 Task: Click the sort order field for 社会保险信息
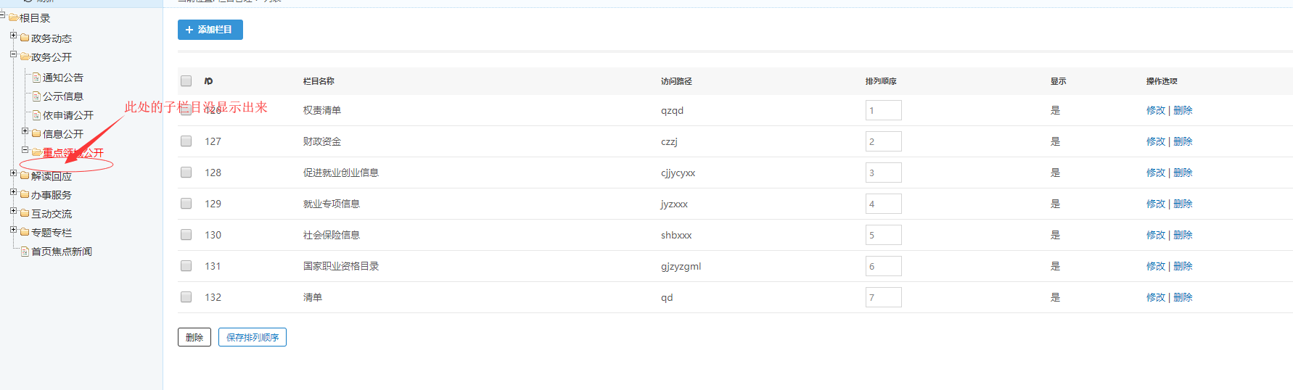883,235
